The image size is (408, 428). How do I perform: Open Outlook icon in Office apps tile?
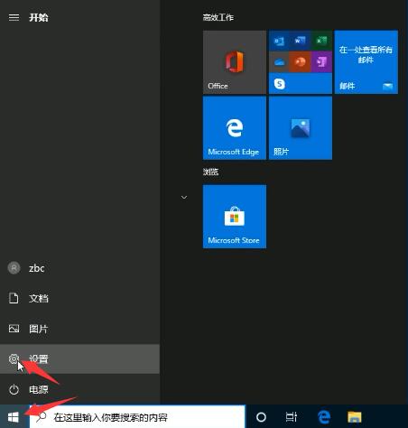tap(279, 41)
